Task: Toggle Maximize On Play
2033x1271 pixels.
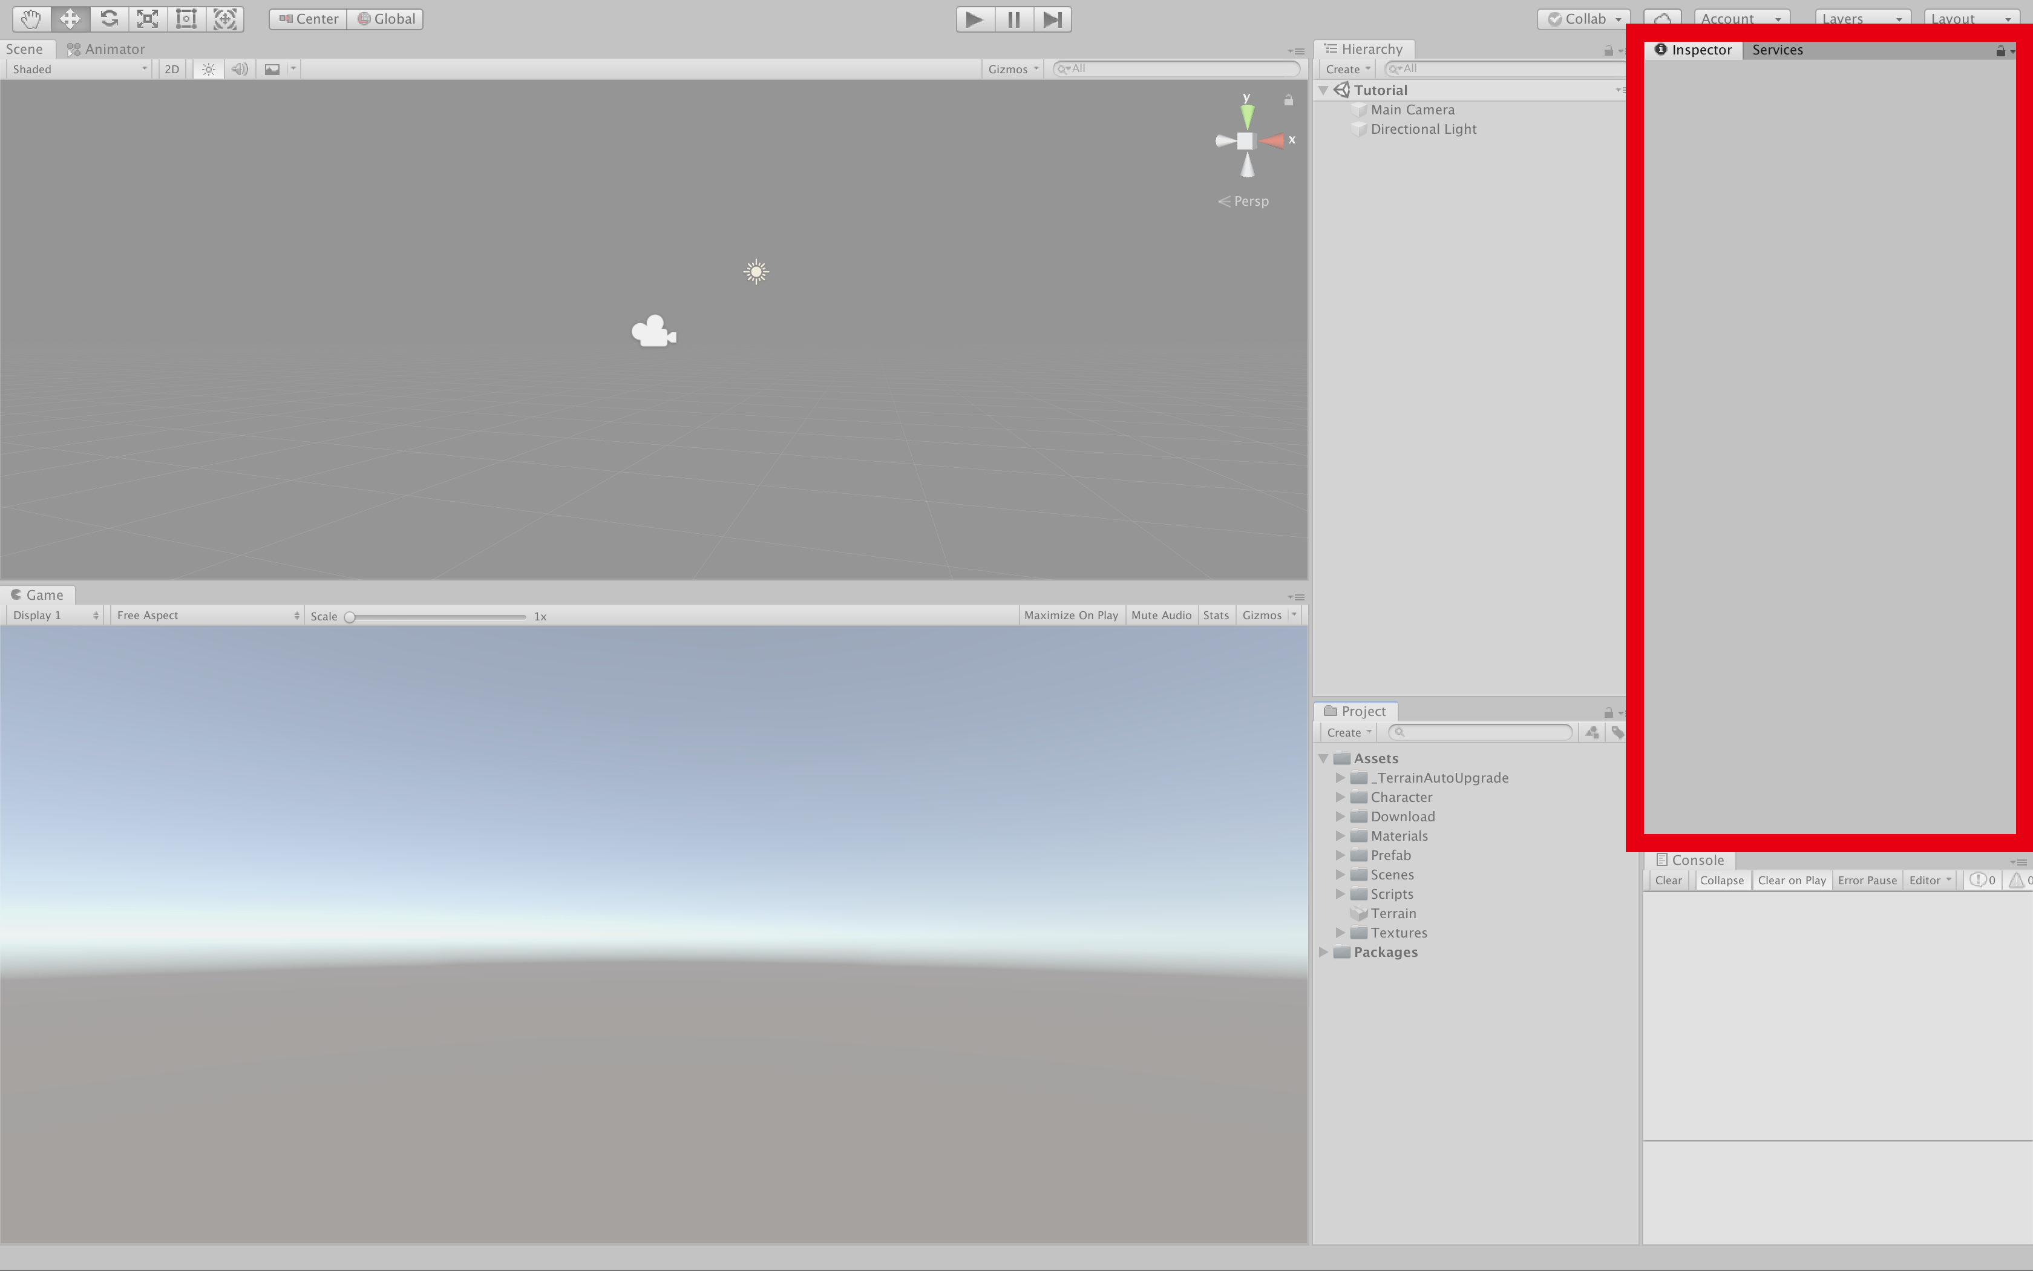Action: [x=1070, y=616]
